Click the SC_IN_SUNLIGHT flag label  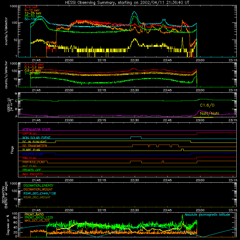[x=34, y=142]
